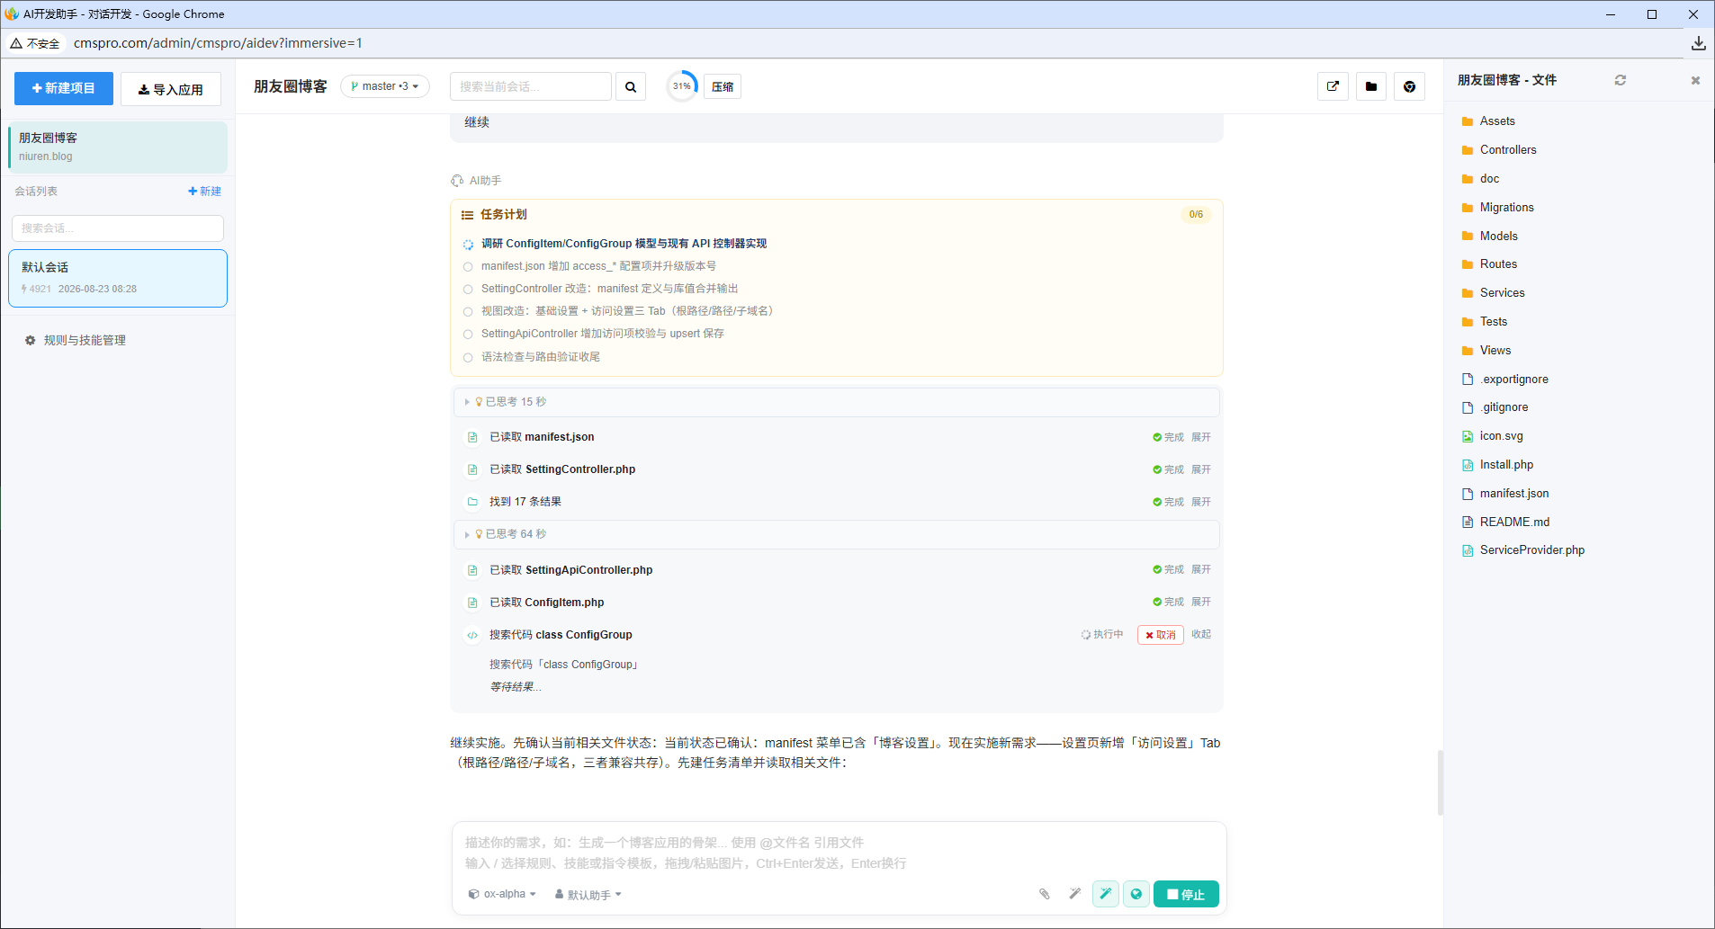Open the external link icon in toolbar
This screenshot has height=929, width=1715.
point(1333,86)
